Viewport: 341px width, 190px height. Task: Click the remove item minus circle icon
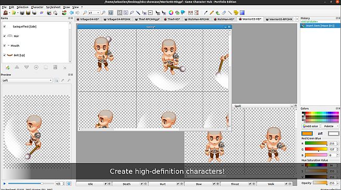[x=36, y=67]
